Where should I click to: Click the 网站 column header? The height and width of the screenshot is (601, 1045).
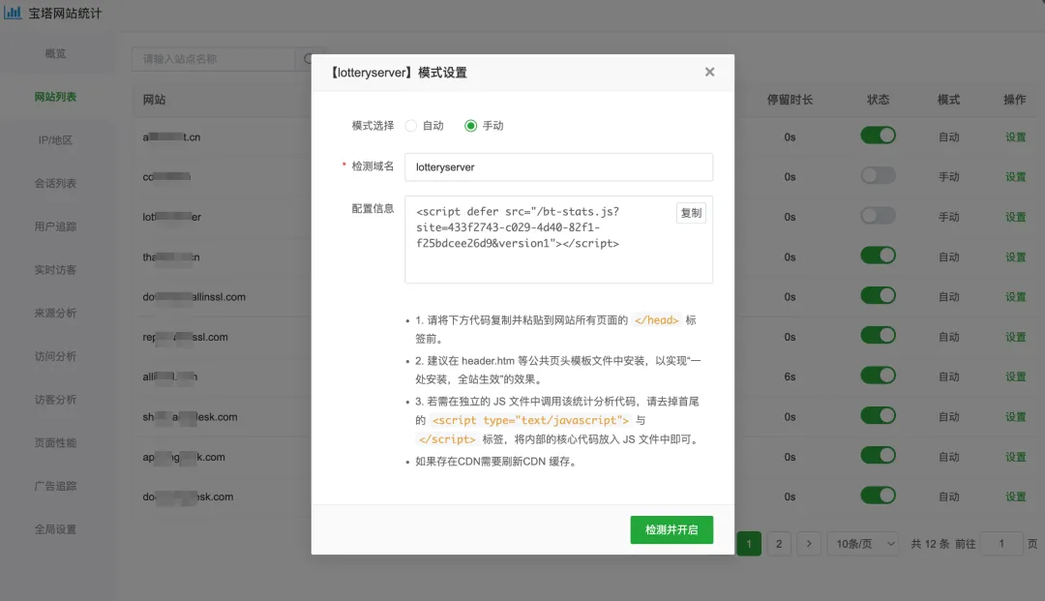coord(154,100)
